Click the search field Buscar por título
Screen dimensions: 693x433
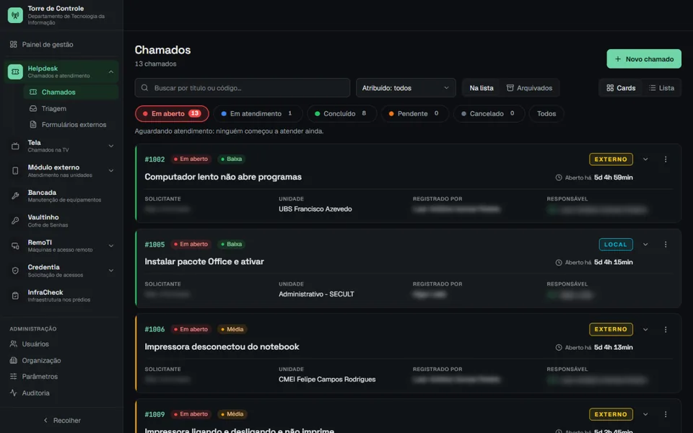(243, 88)
